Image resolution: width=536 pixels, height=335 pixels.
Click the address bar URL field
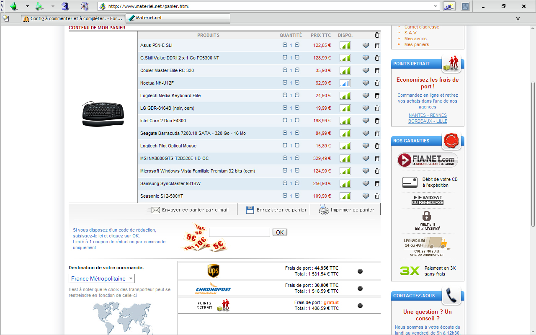268,6
